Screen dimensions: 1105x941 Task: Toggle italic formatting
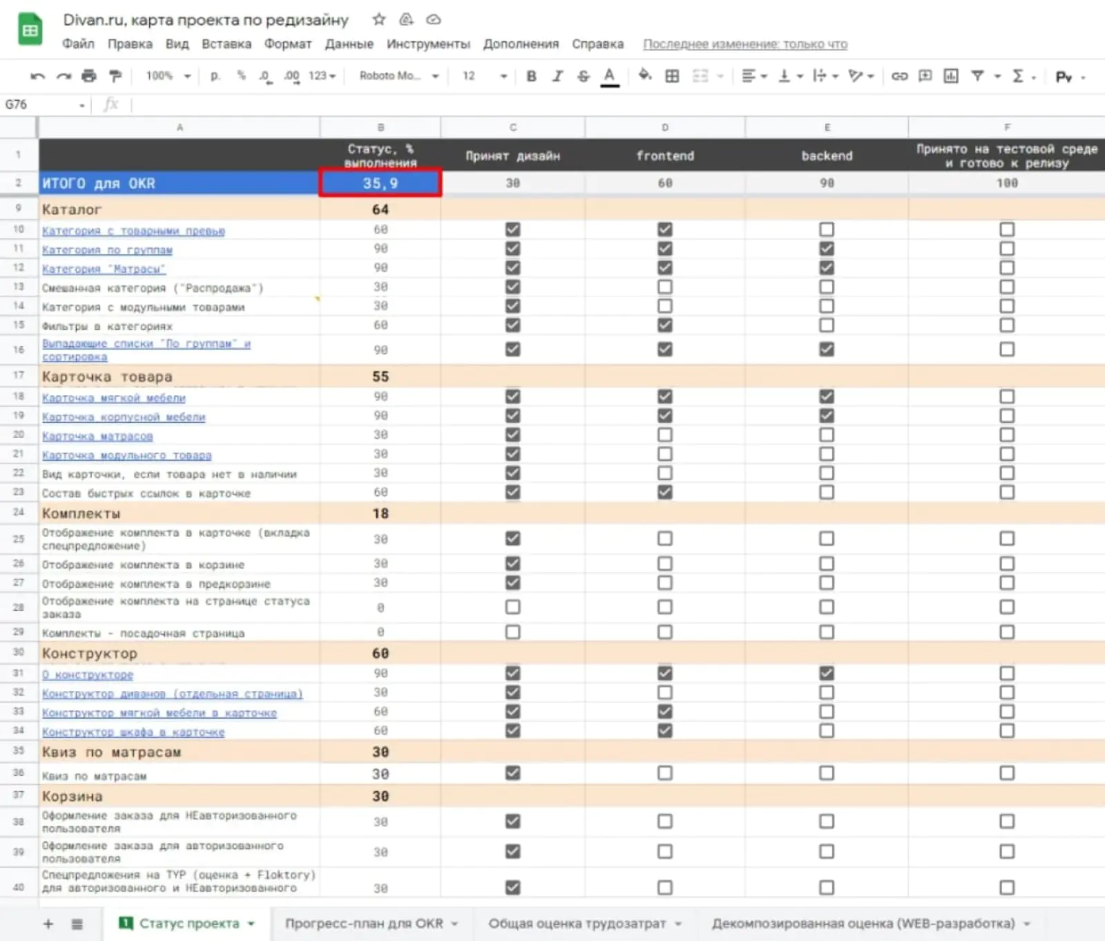coord(557,76)
